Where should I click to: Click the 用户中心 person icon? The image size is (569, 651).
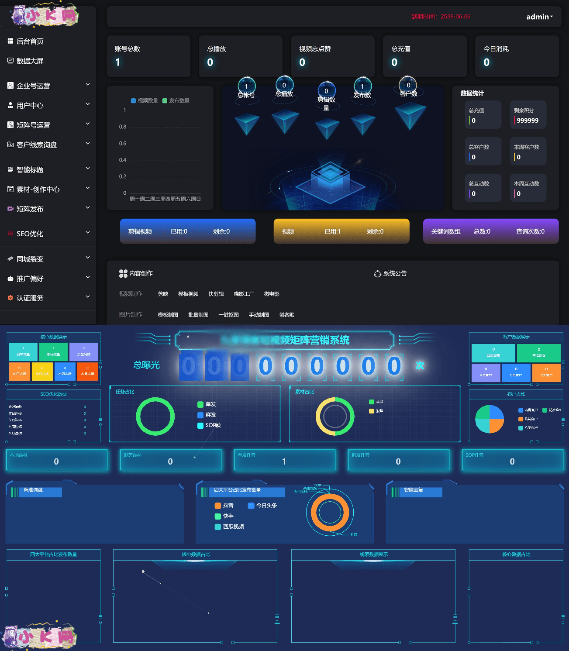click(x=10, y=105)
